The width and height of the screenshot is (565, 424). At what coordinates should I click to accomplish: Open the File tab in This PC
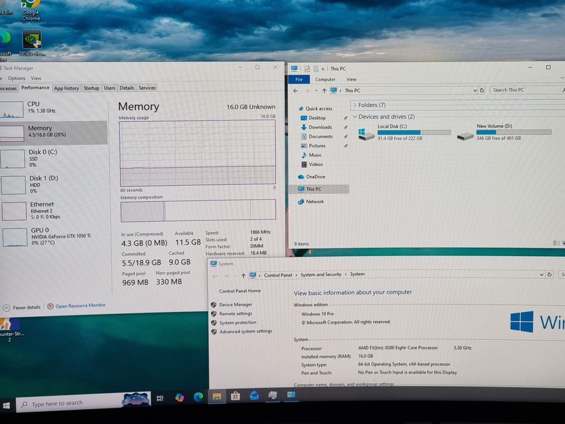tap(299, 79)
